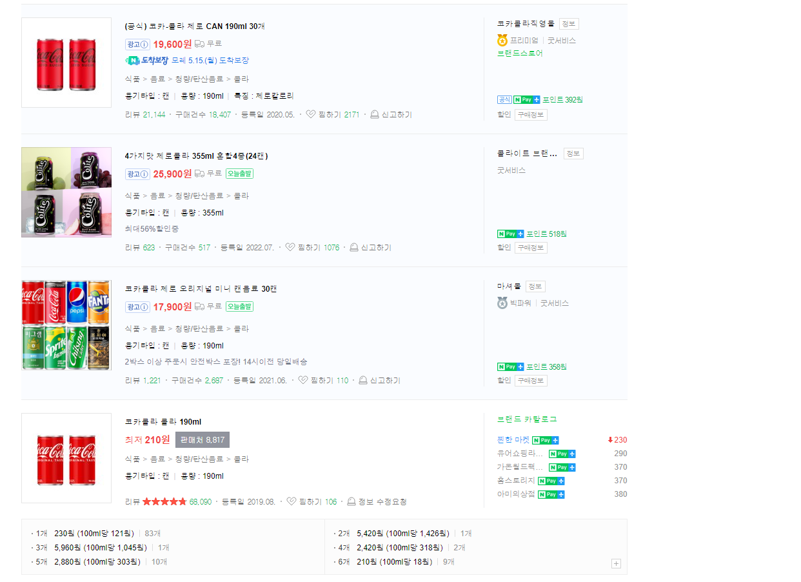Click heart 찜하기 icon on 코카콜라 콜라 190ml listing

click(x=291, y=501)
